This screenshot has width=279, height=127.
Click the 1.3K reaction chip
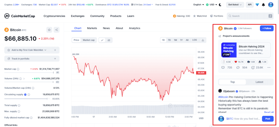[x=263, y=62]
